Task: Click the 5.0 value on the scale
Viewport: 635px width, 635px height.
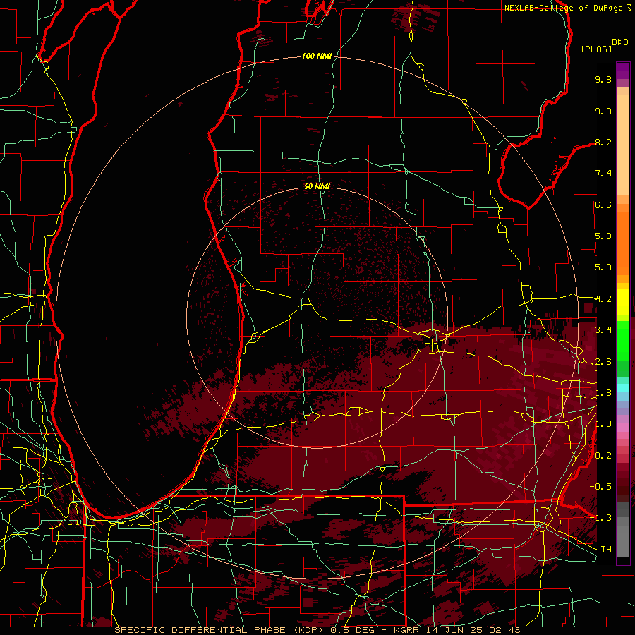Action: pos(603,267)
